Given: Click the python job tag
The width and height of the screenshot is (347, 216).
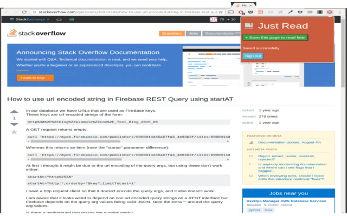Looking at the screenshot, I should click(x=254, y=210).
